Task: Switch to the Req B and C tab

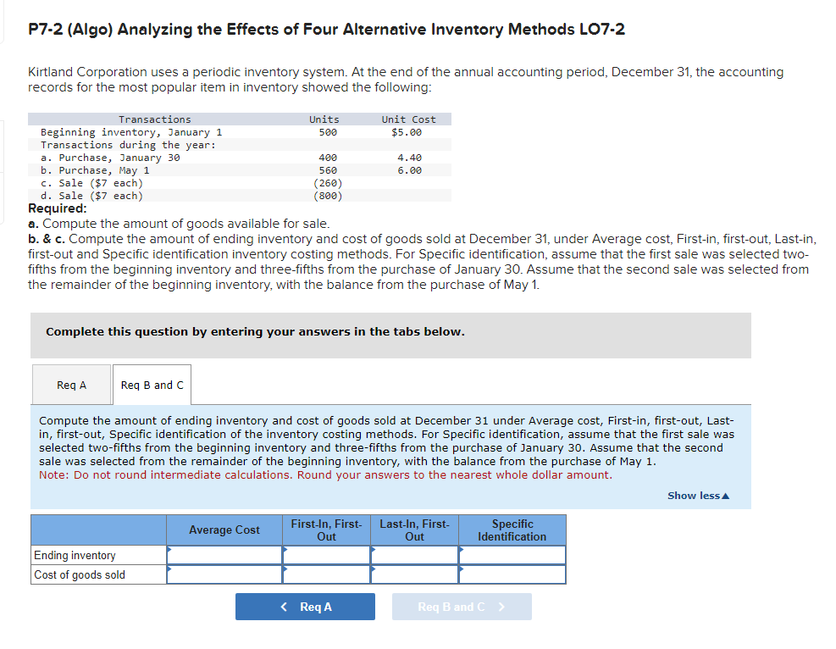Action: (152, 384)
